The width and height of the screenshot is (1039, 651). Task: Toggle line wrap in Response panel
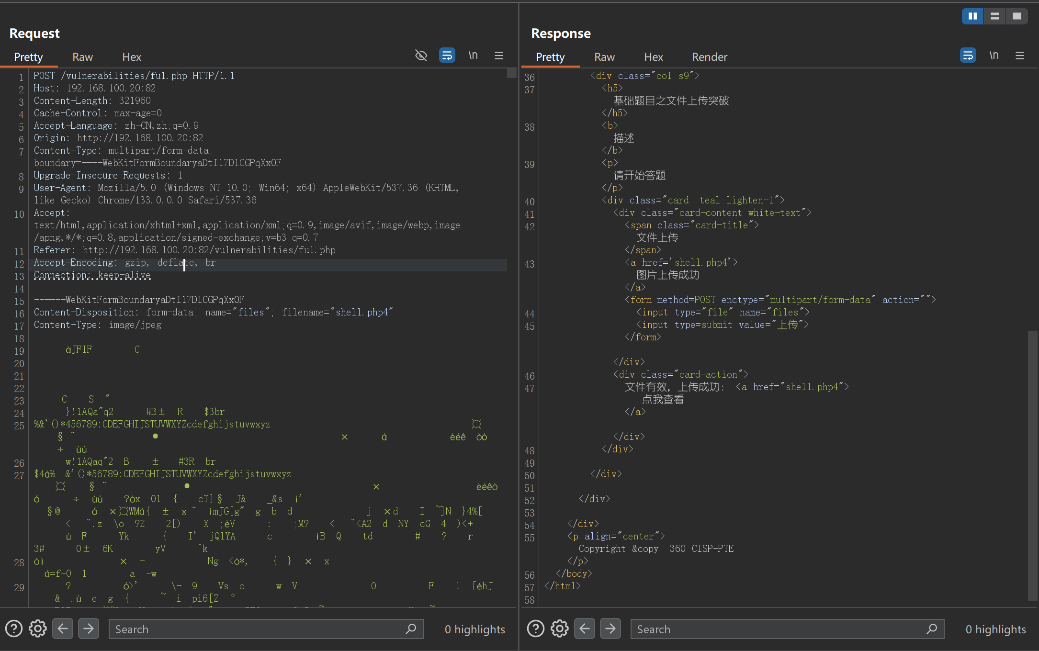[x=968, y=56]
